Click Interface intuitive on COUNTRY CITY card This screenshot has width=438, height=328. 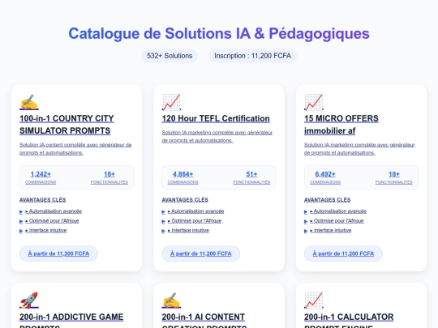[x=45, y=230]
